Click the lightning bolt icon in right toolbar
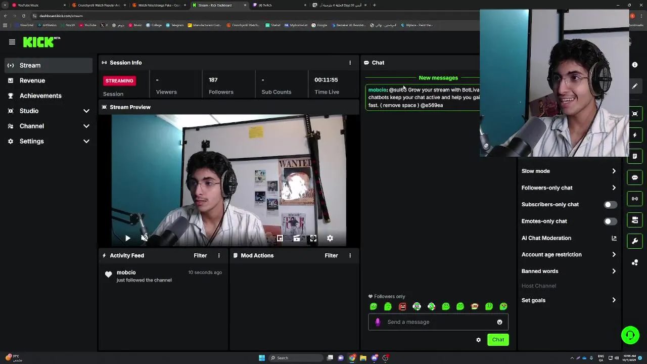The height and width of the screenshot is (364, 647). tap(635, 135)
